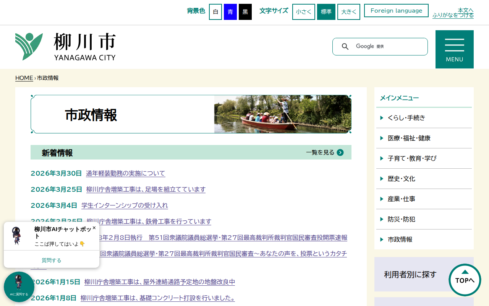The width and height of the screenshot is (489, 306).
Task: Click the chatbot character avatar in popup
Action: (16, 236)
